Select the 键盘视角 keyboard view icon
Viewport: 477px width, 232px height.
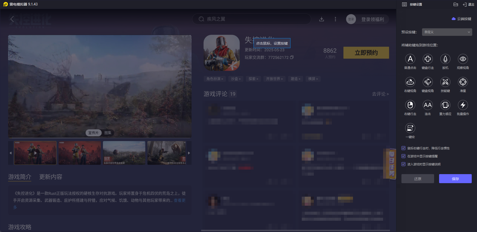point(428,82)
